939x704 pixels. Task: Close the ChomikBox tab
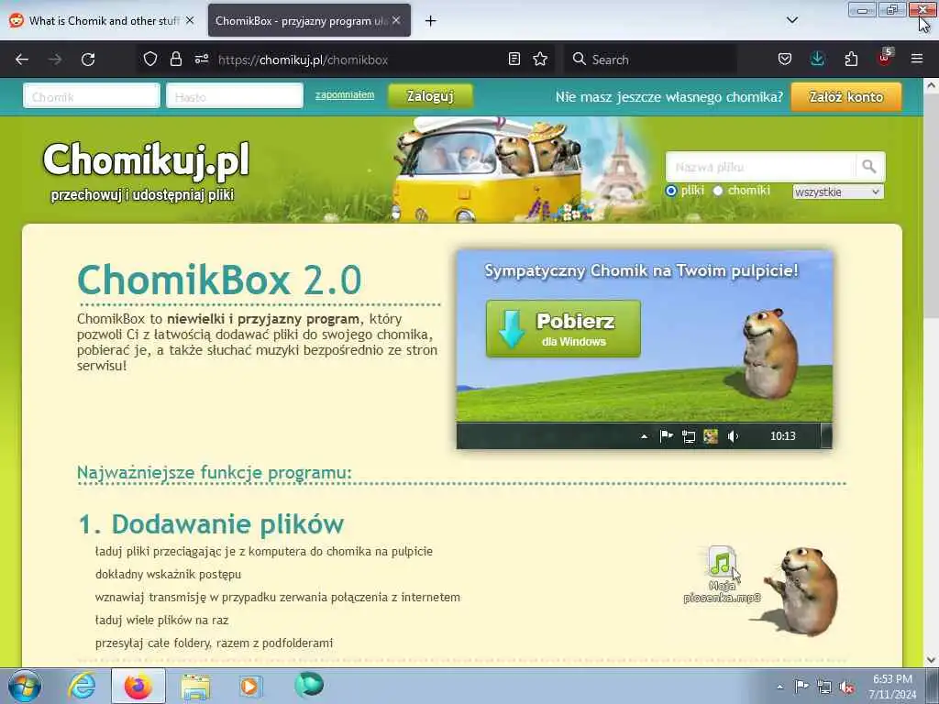click(396, 20)
